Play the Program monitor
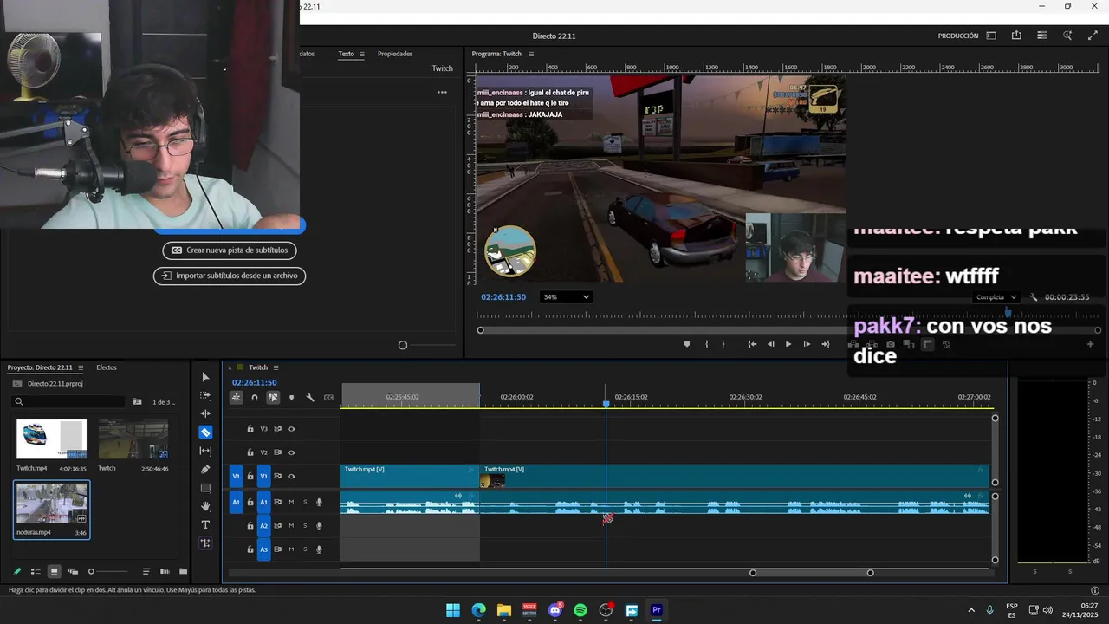This screenshot has height=624, width=1109. click(788, 344)
